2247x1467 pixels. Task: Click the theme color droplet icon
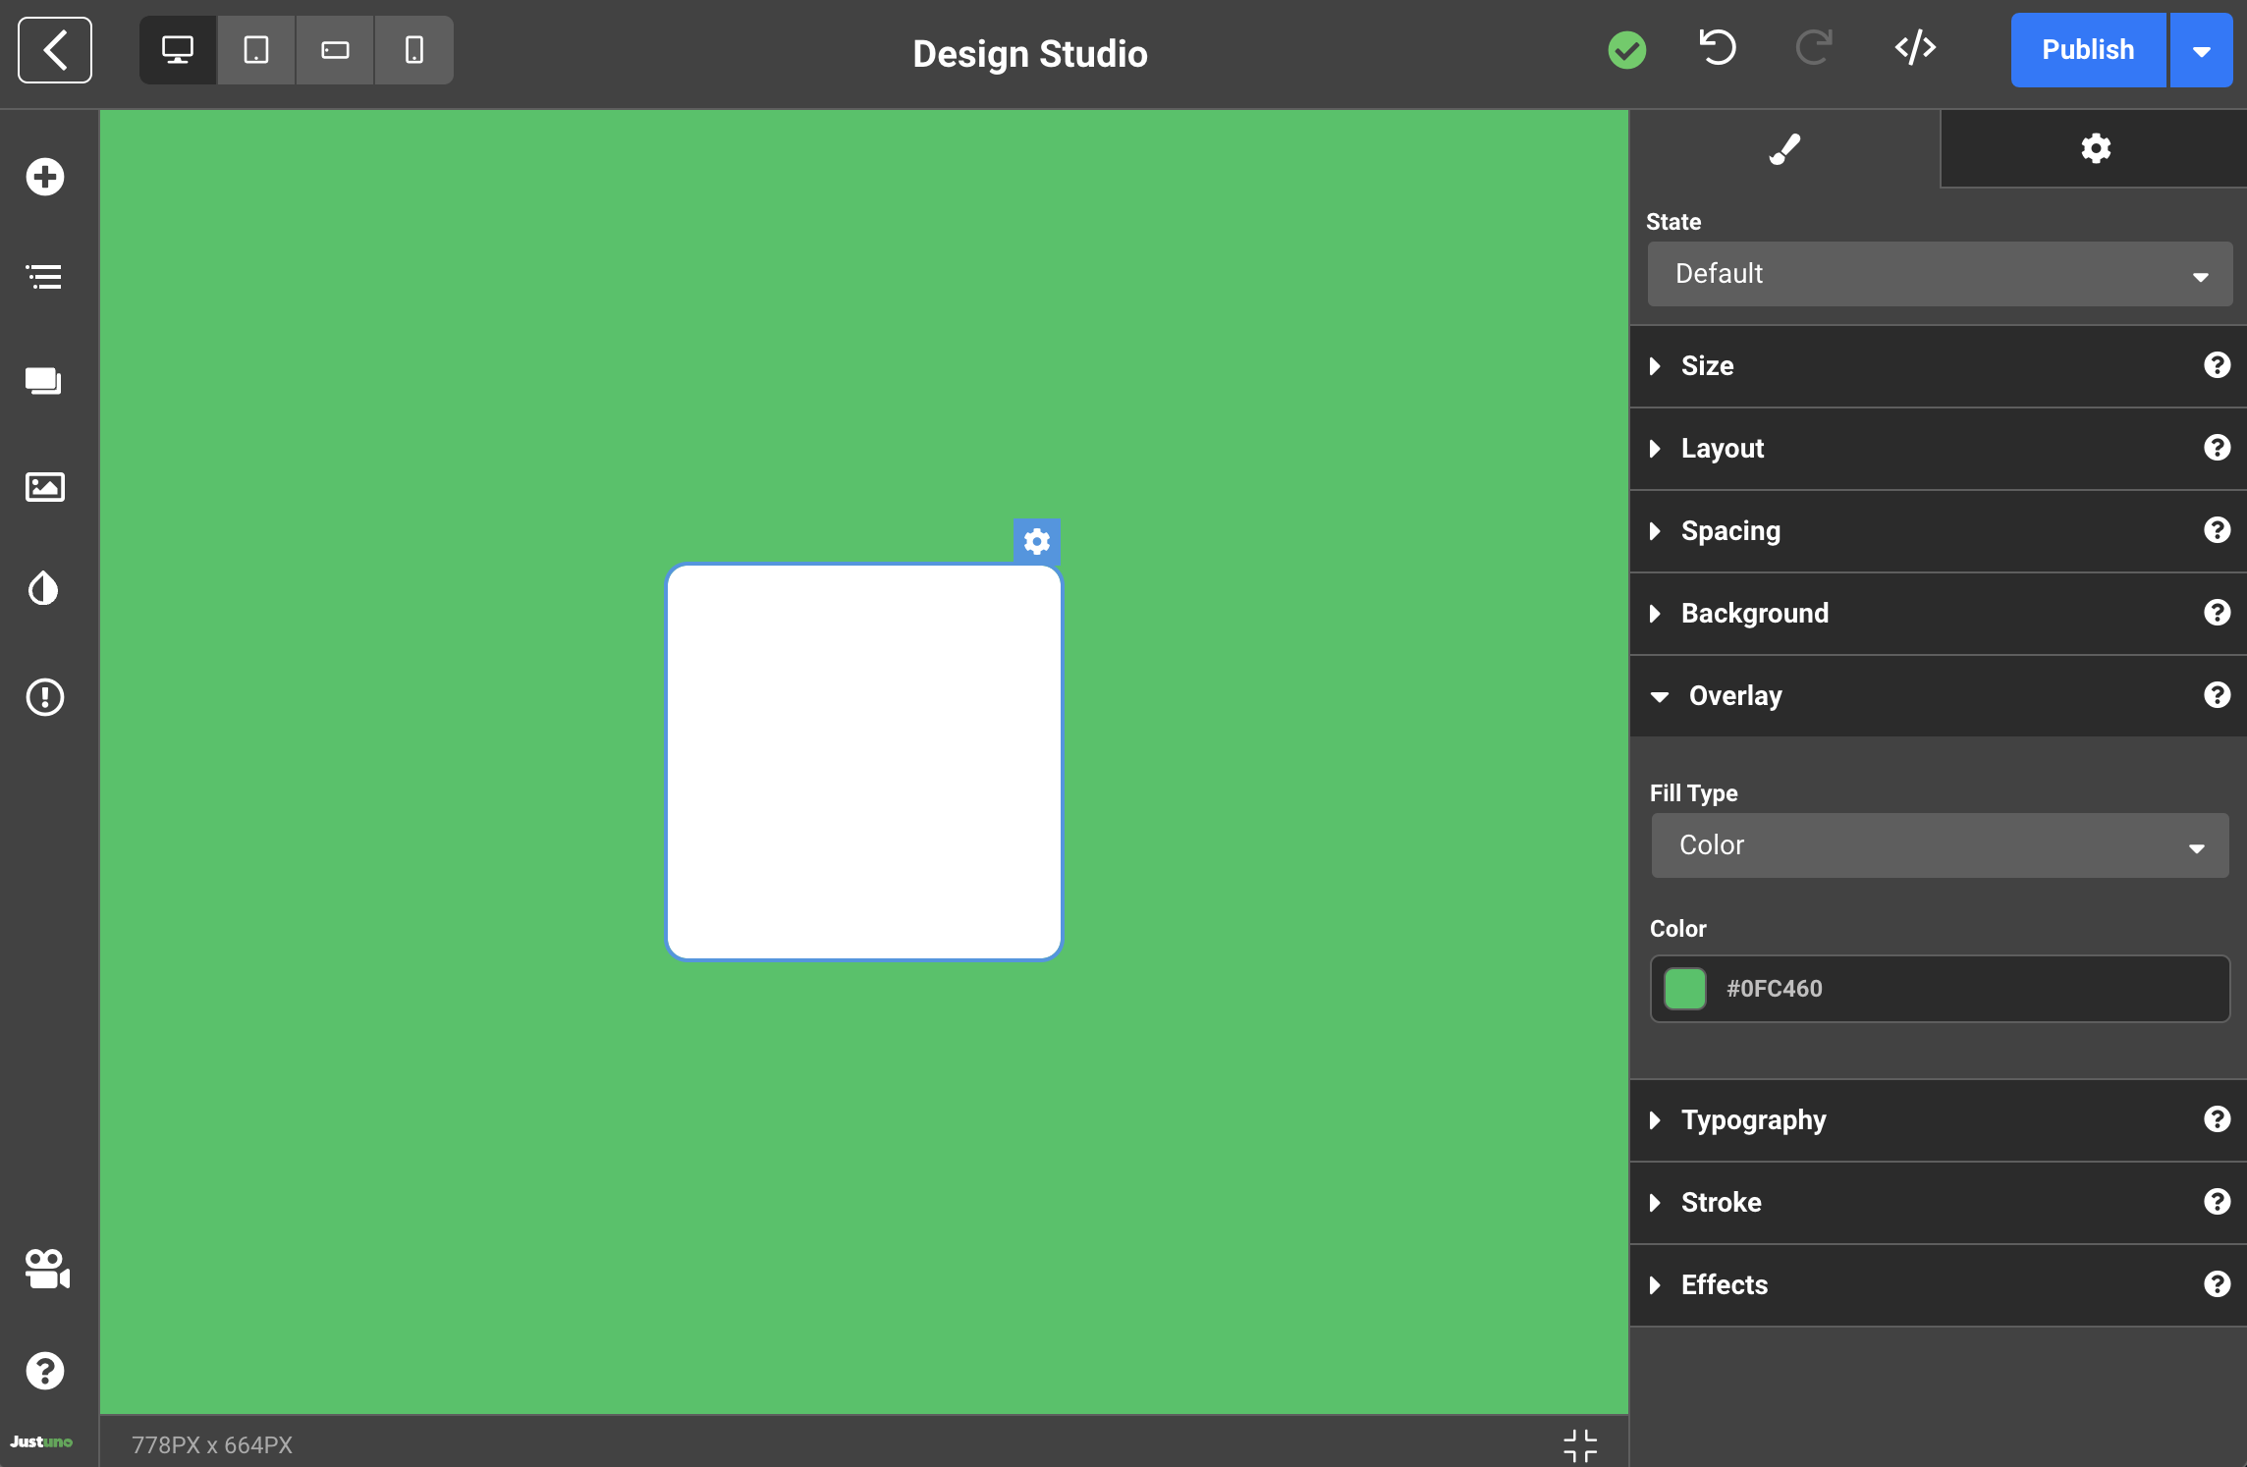pos(45,589)
